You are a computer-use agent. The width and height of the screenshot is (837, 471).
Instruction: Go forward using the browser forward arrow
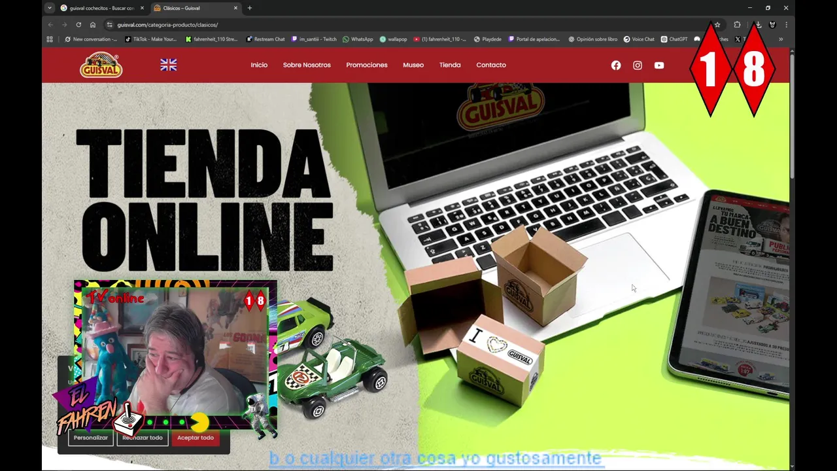click(64, 25)
